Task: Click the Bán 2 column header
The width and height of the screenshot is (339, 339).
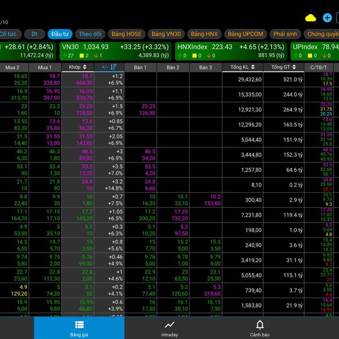Action: coord(173,67)
